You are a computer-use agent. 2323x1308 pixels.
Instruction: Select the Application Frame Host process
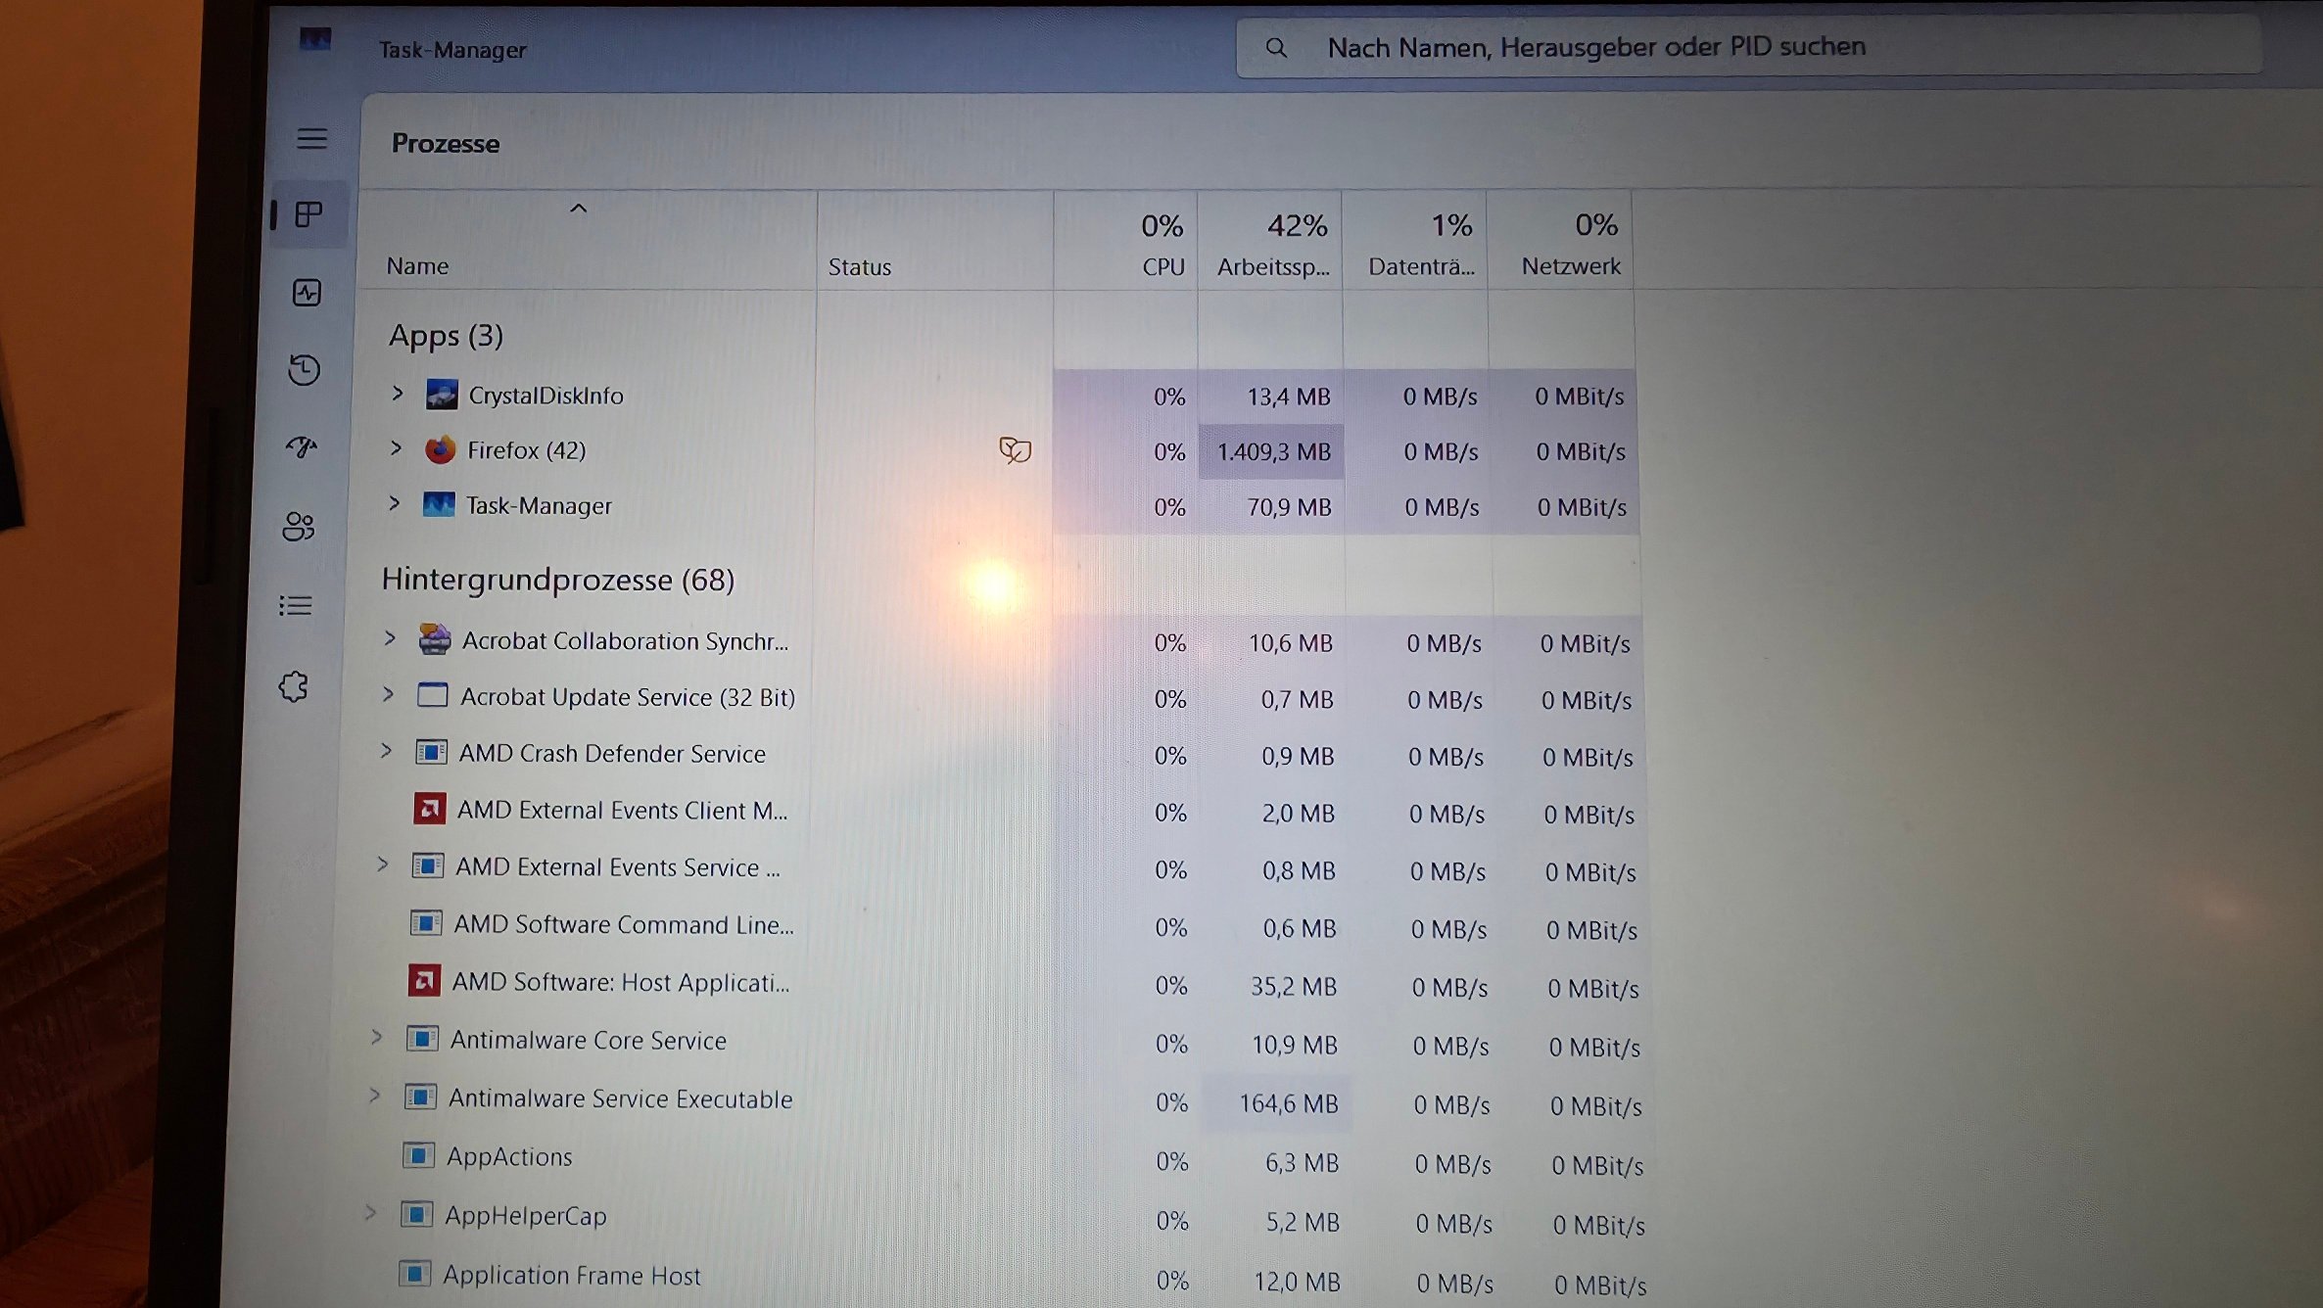571,1276
